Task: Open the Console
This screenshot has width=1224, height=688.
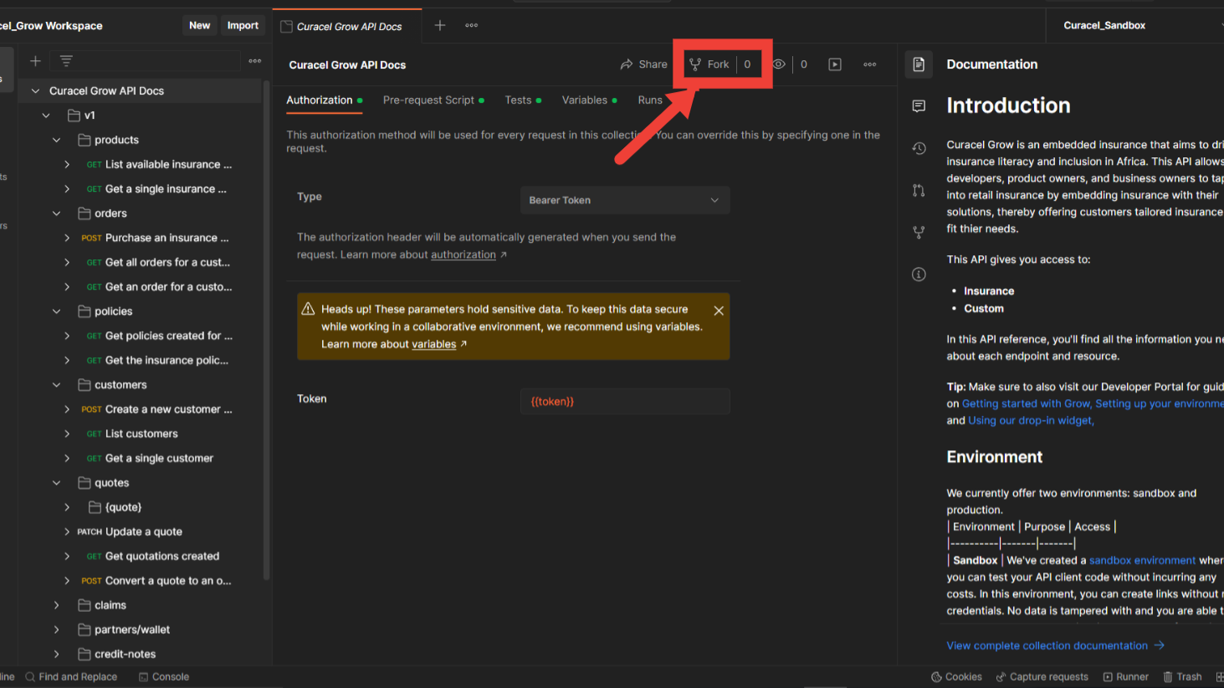Action: [164, 677]
